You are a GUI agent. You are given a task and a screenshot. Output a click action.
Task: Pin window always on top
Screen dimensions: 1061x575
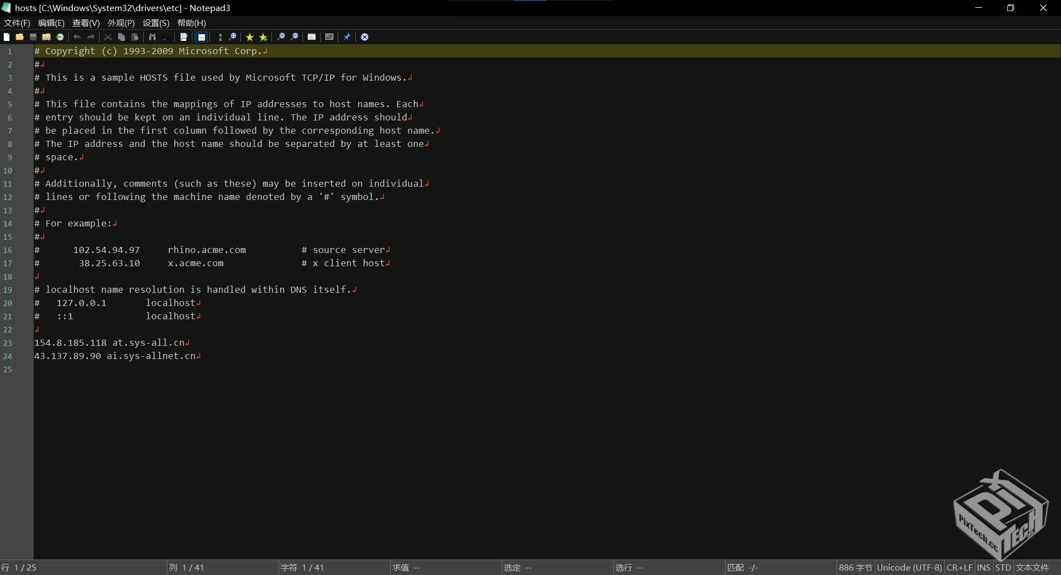point(347,37)
